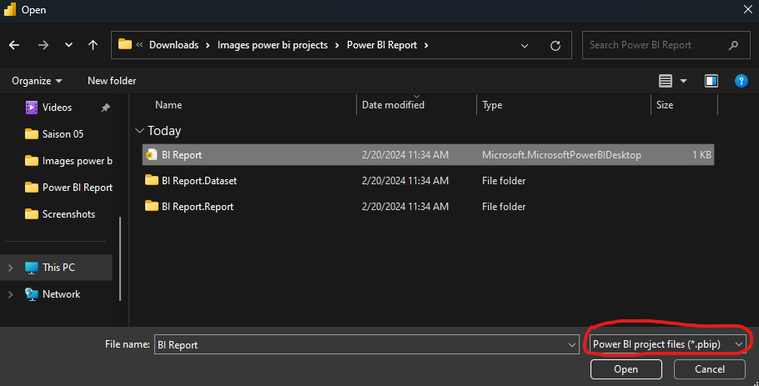Open the view options dropdown arrow
The width and height of the screenshot is (759, 386).
pyautogui.click(x=683, y=81)
